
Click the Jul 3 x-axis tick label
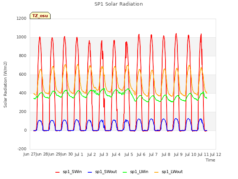104,154
